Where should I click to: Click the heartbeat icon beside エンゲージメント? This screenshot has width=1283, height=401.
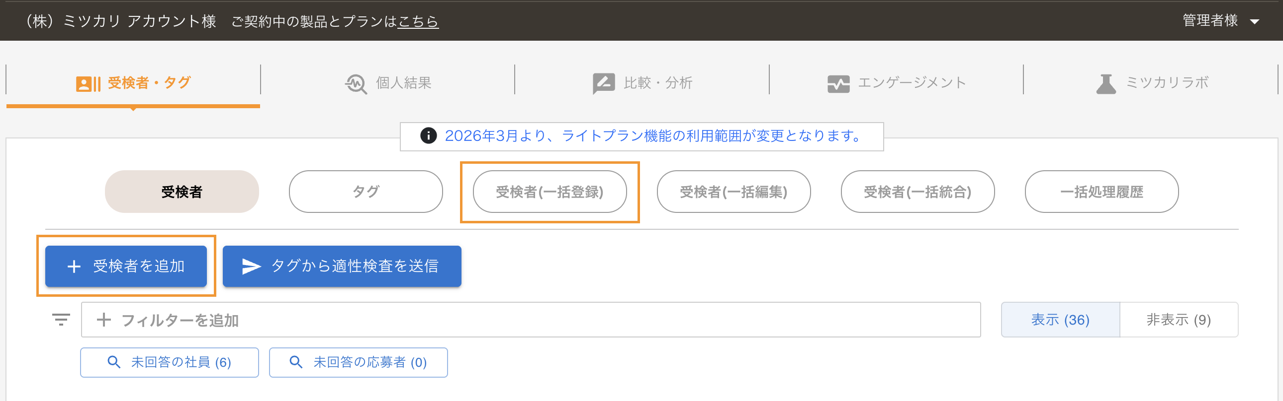pos(839,83)
